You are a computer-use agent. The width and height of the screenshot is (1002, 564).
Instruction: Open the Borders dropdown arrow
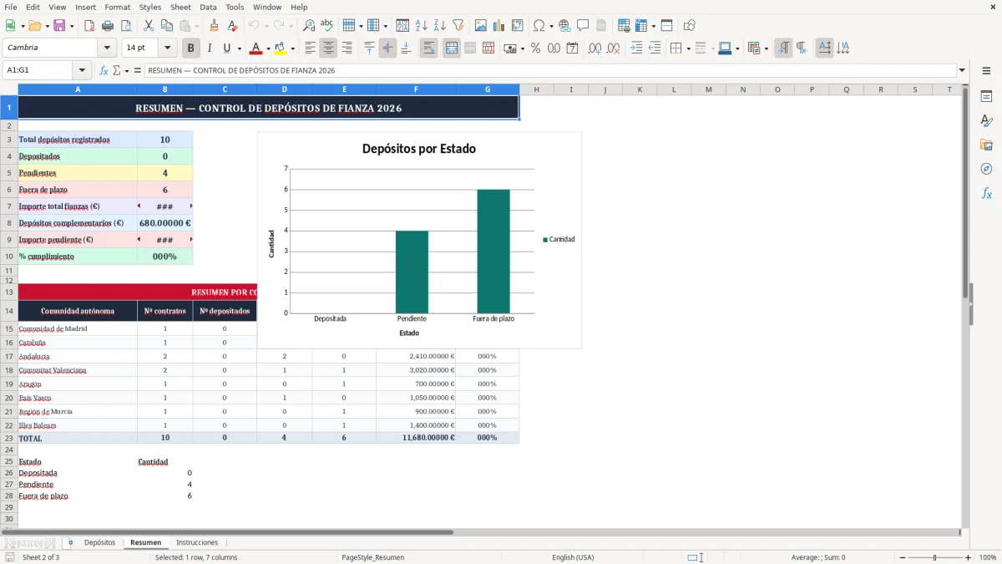[688, 48]
